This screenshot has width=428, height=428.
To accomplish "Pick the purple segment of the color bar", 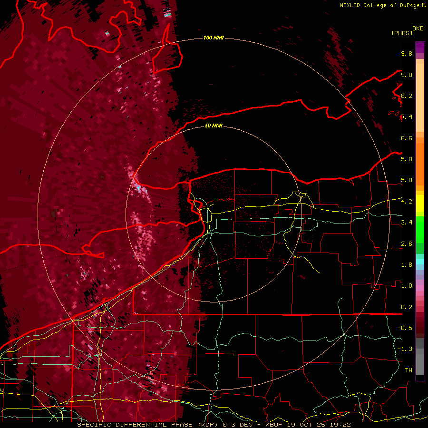I will click(420, 48).
